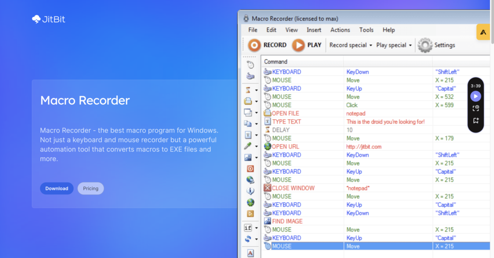This screenshot has width=494, height=258.
Task: Open the Tools menu
Action: pyautogui.click(x=366, y=30)
